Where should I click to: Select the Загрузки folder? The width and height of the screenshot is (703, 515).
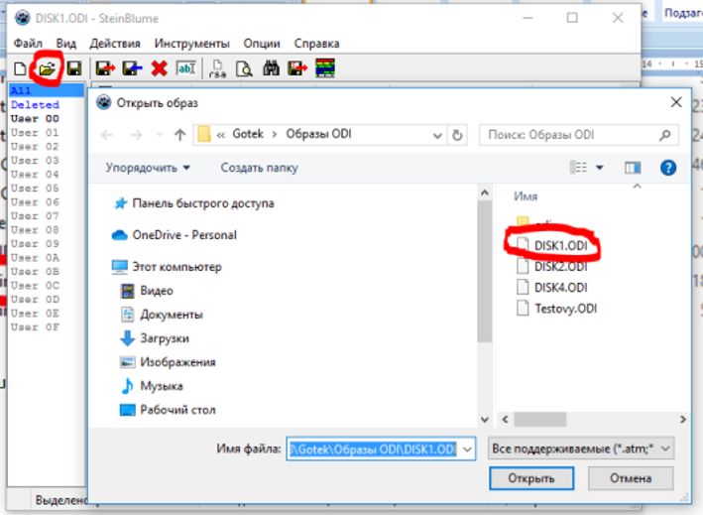155,338
